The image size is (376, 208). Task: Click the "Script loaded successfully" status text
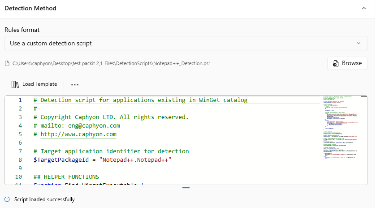point(44,199)
